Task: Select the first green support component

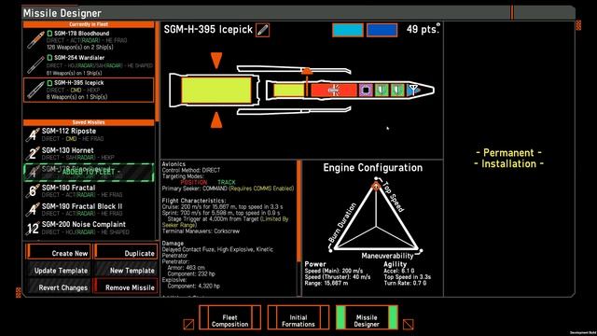Action: (382, 91)
